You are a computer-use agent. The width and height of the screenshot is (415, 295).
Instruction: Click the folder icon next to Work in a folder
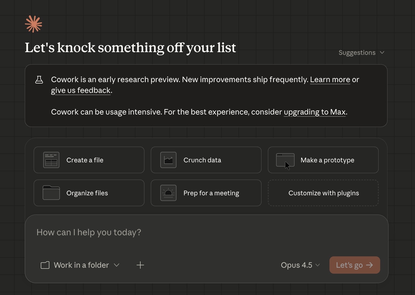[45, 265]
